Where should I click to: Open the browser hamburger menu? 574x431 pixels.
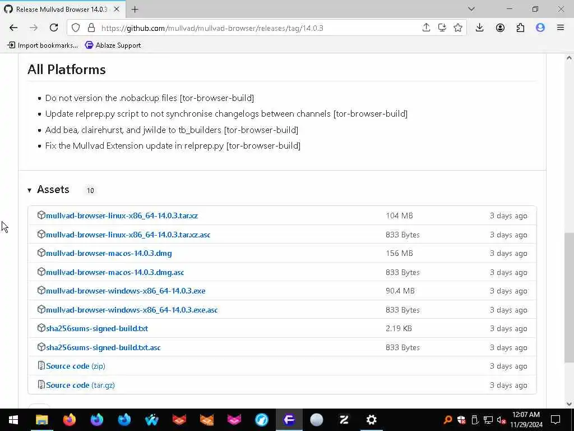561,28
